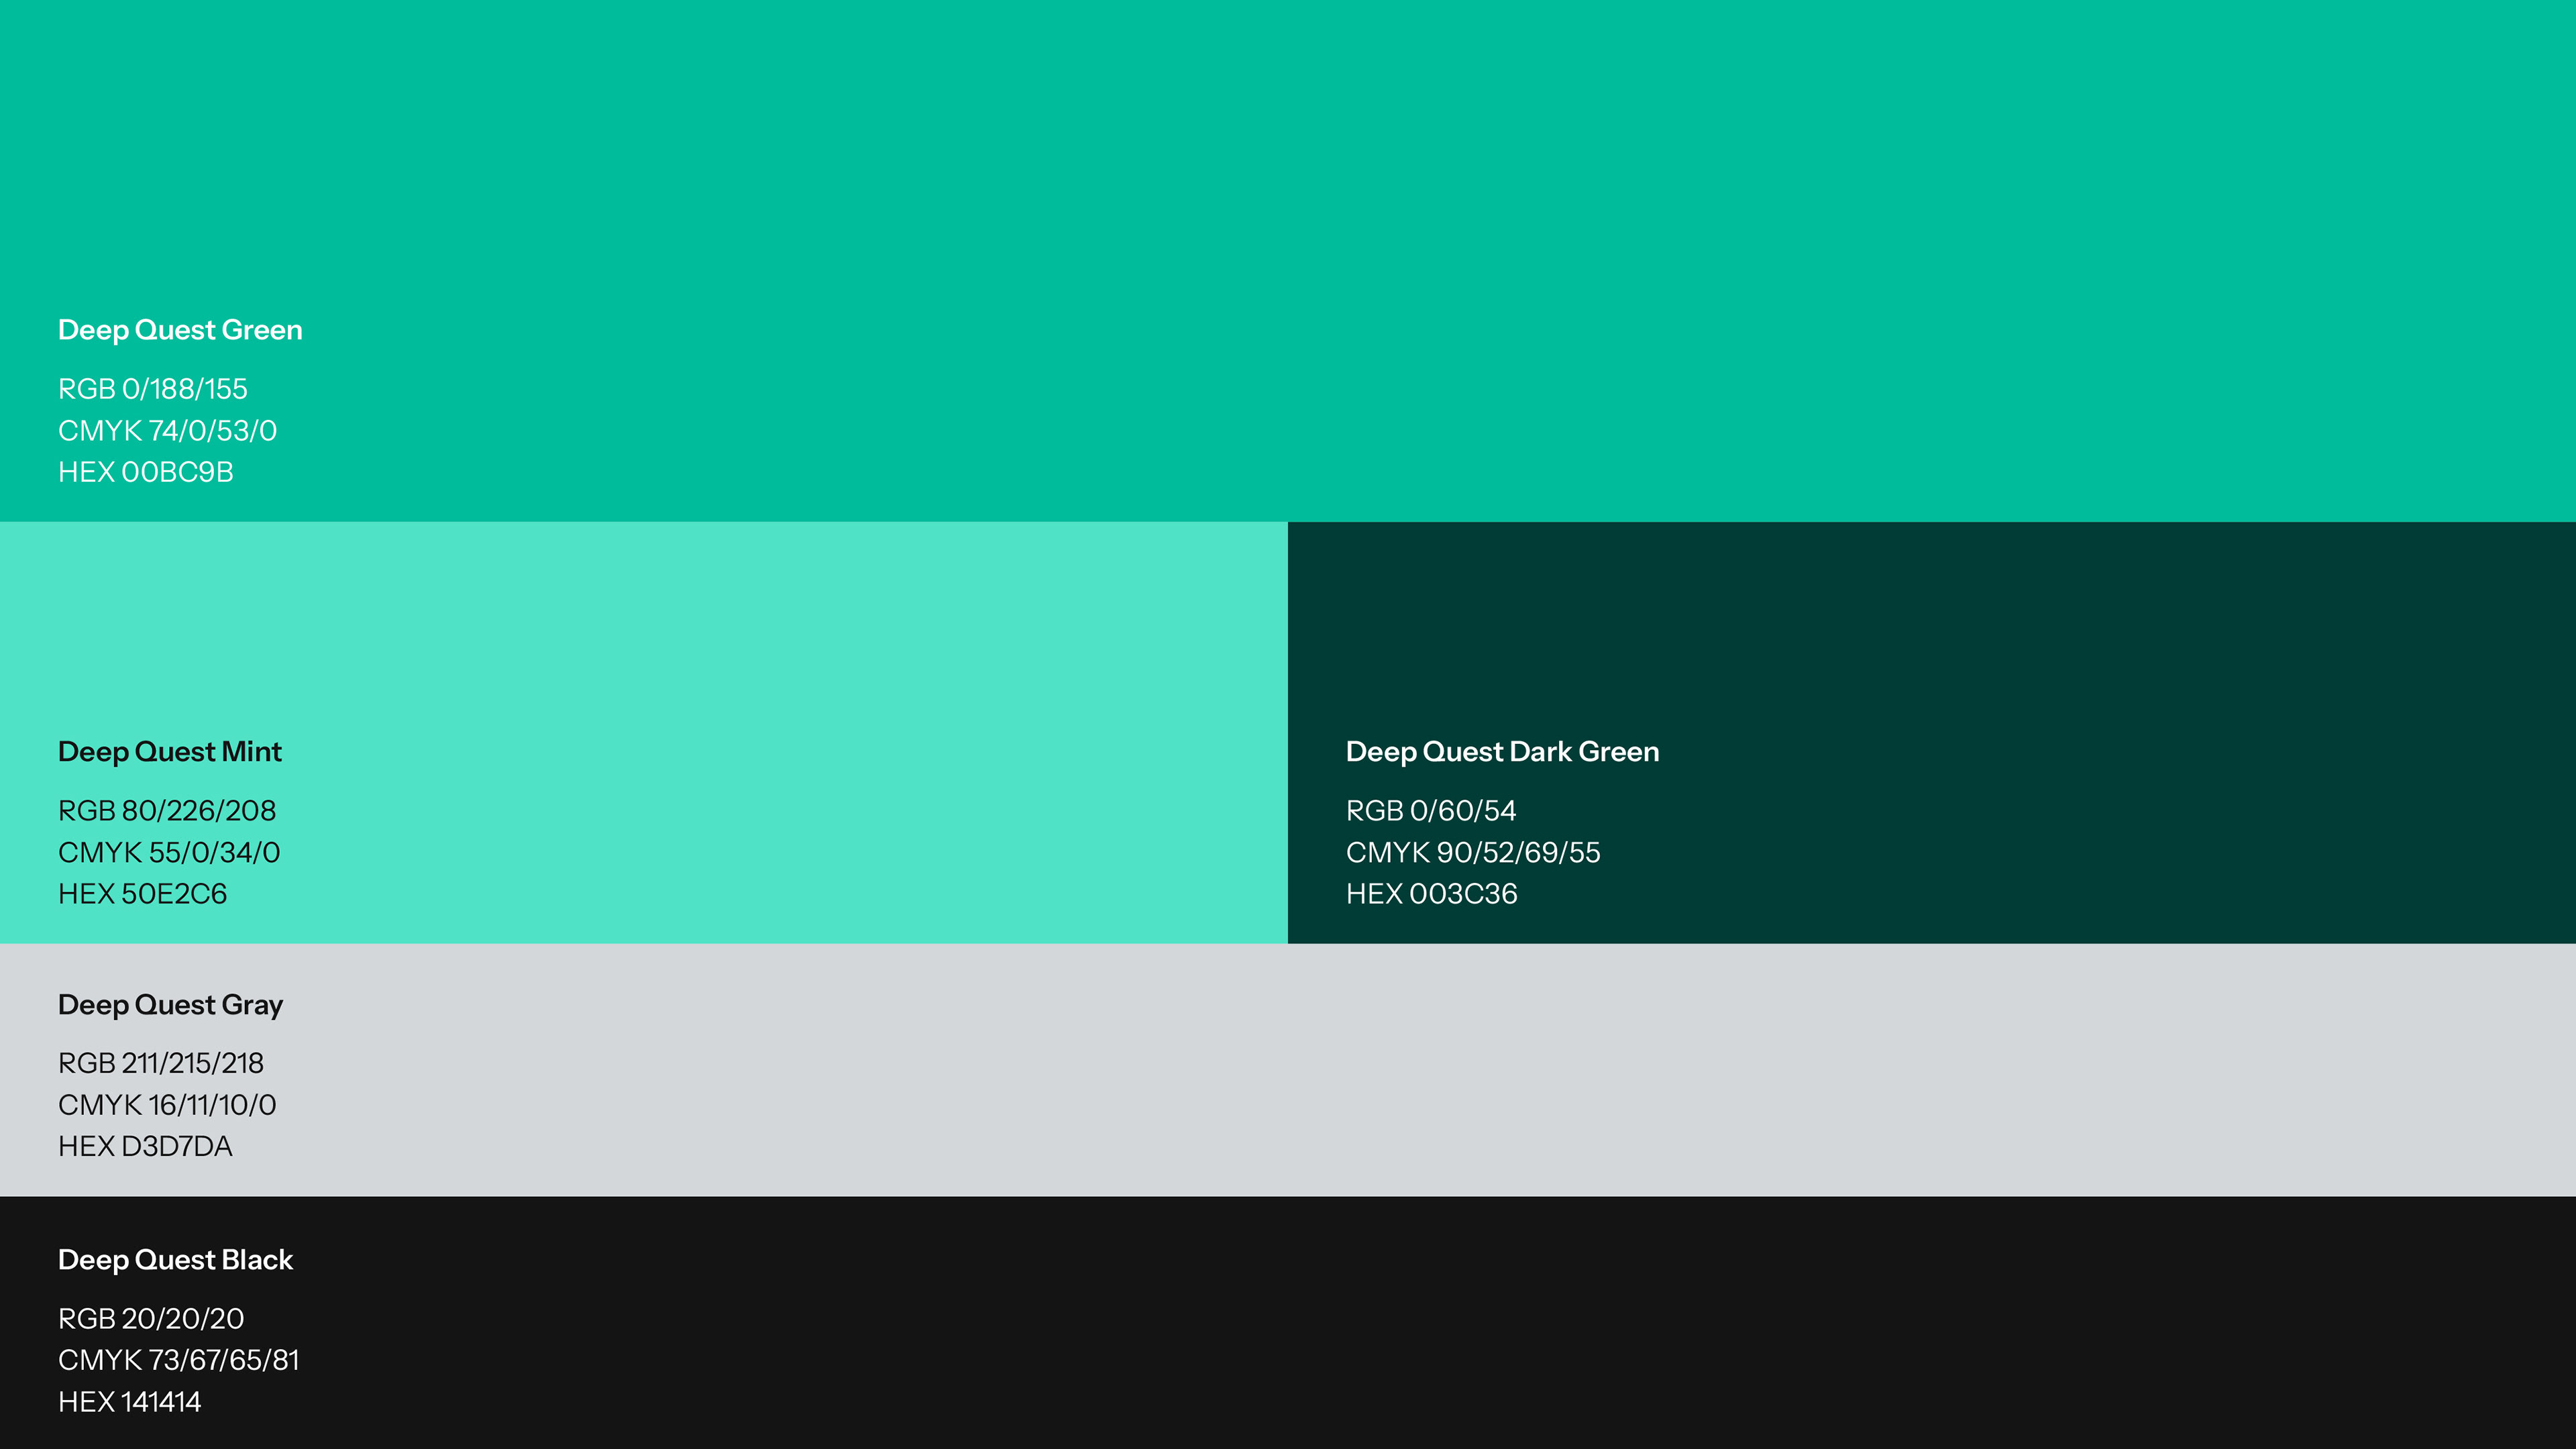Screen dimensions: 2576x1449
Task: Click the RGB 0/188/155 value
Action: pyautogui.click(x=153, y=389)
